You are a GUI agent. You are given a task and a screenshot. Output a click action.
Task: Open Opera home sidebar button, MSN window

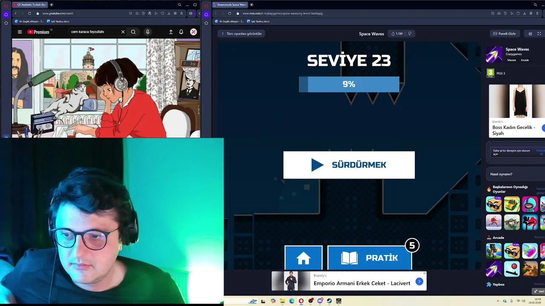click(x=206, y=14)
